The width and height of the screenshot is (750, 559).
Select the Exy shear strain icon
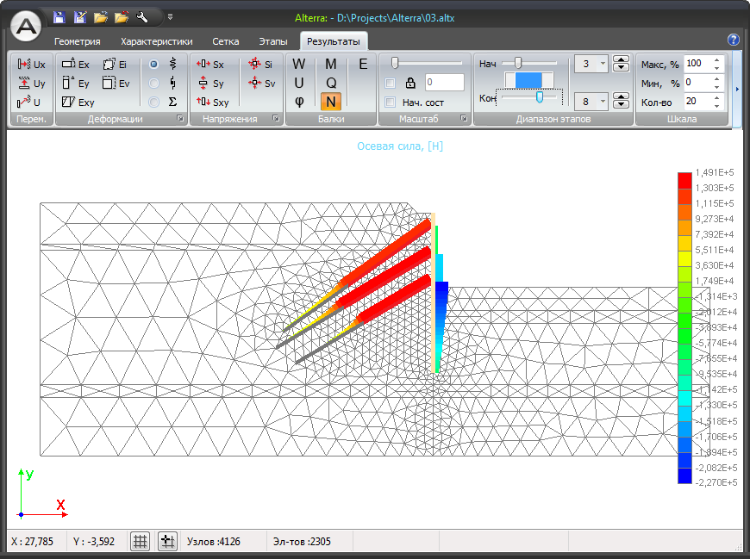click(76, 102)
